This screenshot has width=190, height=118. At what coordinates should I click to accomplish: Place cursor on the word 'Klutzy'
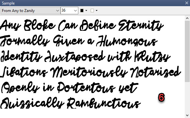pos(152,56)
